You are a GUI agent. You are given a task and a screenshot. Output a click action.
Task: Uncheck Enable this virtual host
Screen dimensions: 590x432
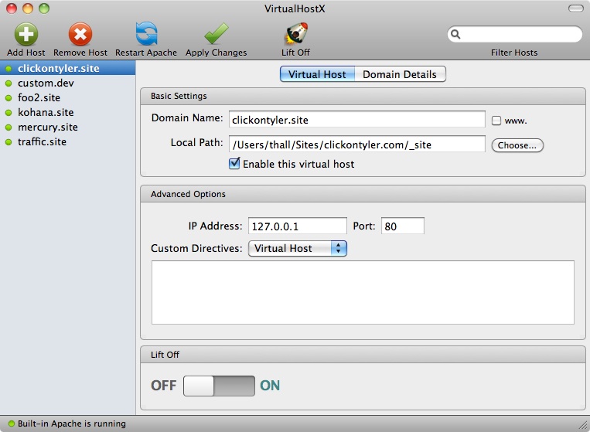tap(235, 164)
